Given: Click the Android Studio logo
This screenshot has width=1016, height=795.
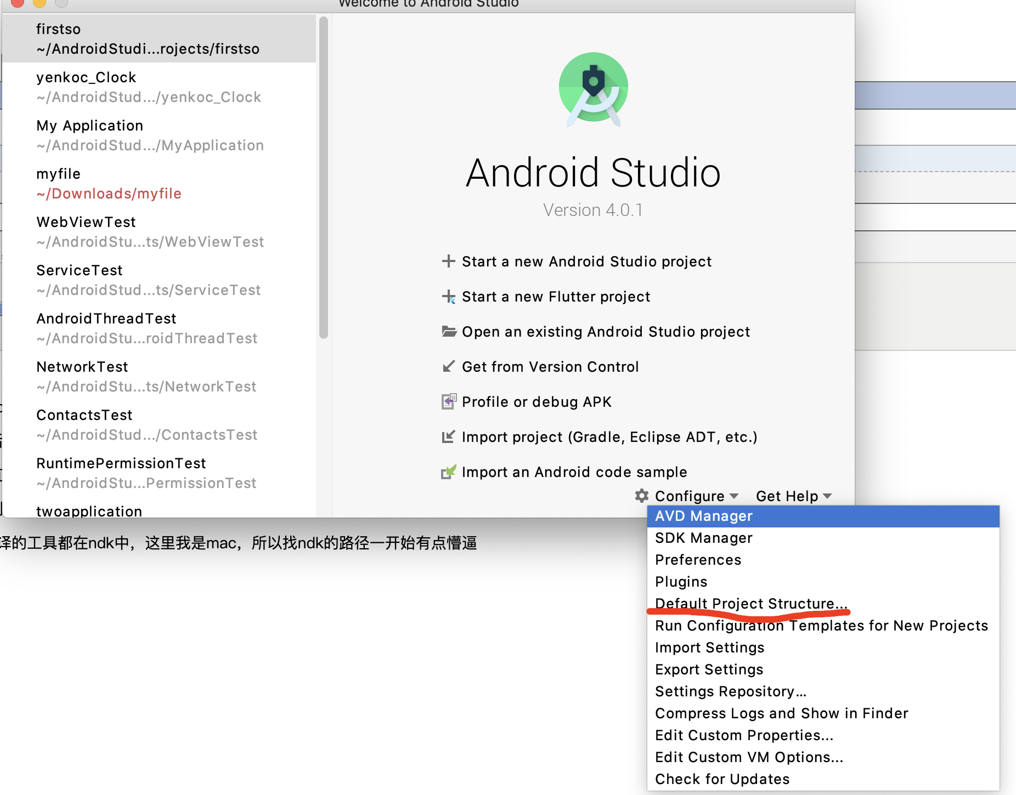Looking at the screenshot, I should coord(593,90).
